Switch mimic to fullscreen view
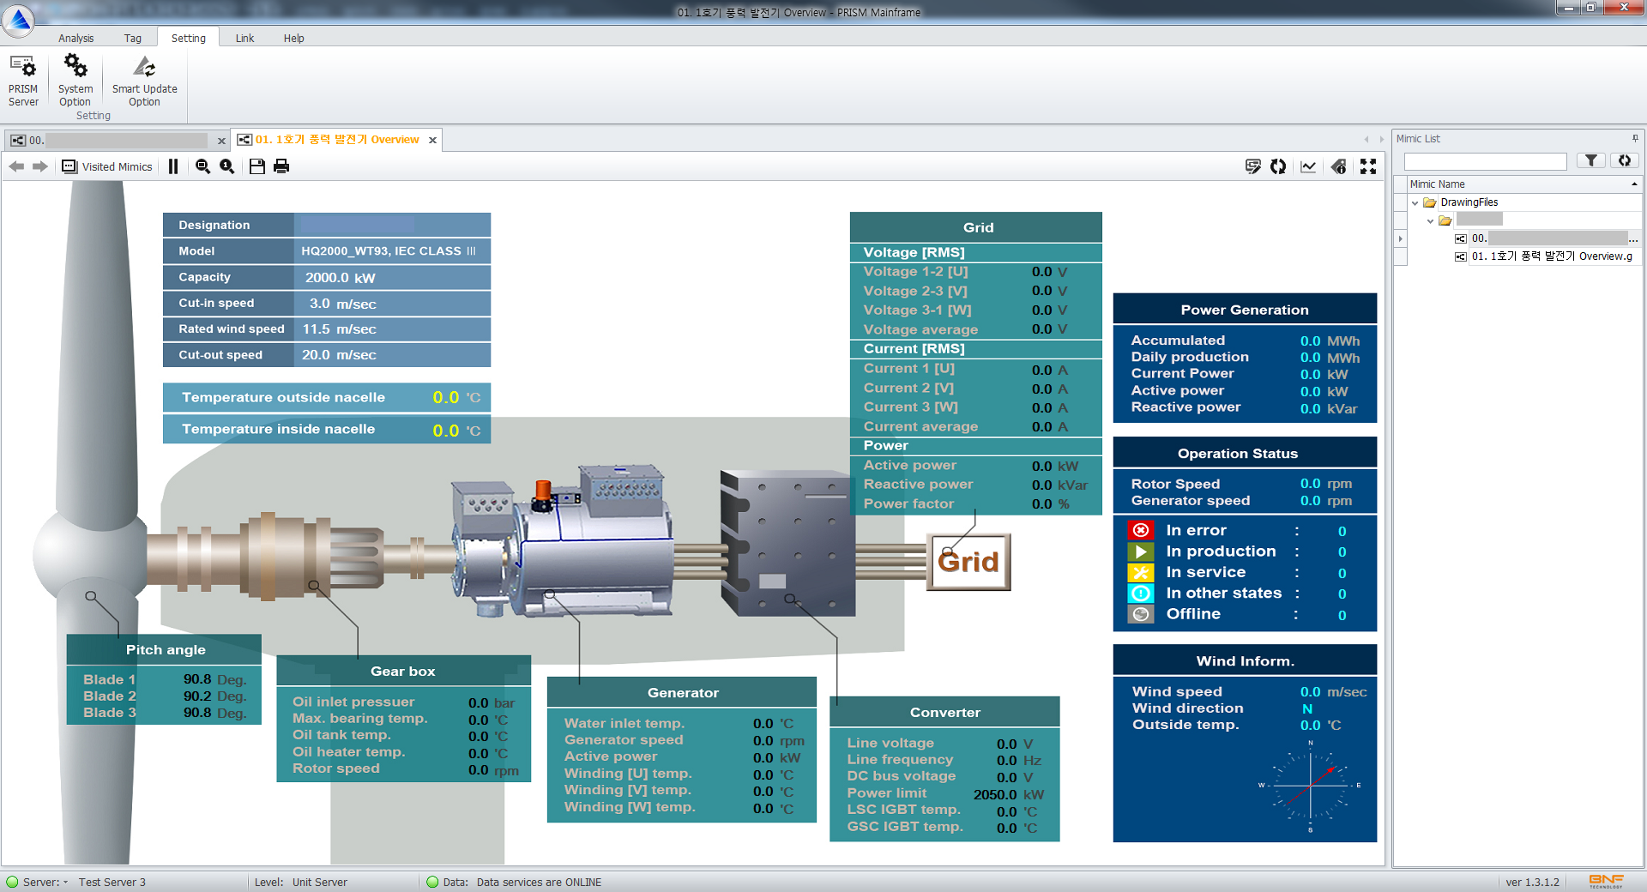Screen dimensions: 1647x892 tap(1368, 166)
